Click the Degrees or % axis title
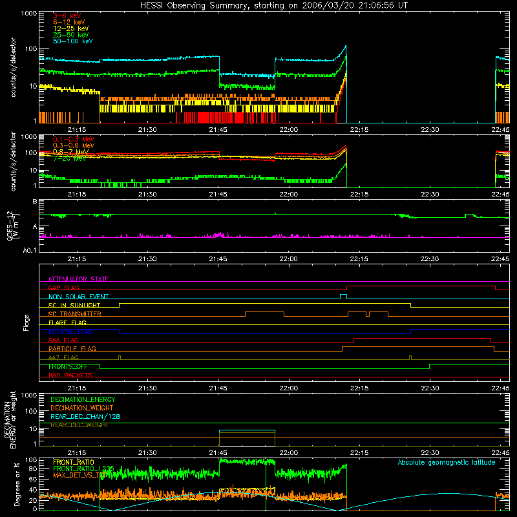Image resolution: width=517 pixels, height=517 pixels. pyautogui.click(x=17, y=484)
